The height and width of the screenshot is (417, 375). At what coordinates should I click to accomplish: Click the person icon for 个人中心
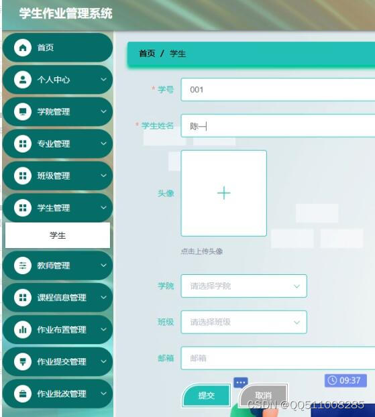[23, 80]
